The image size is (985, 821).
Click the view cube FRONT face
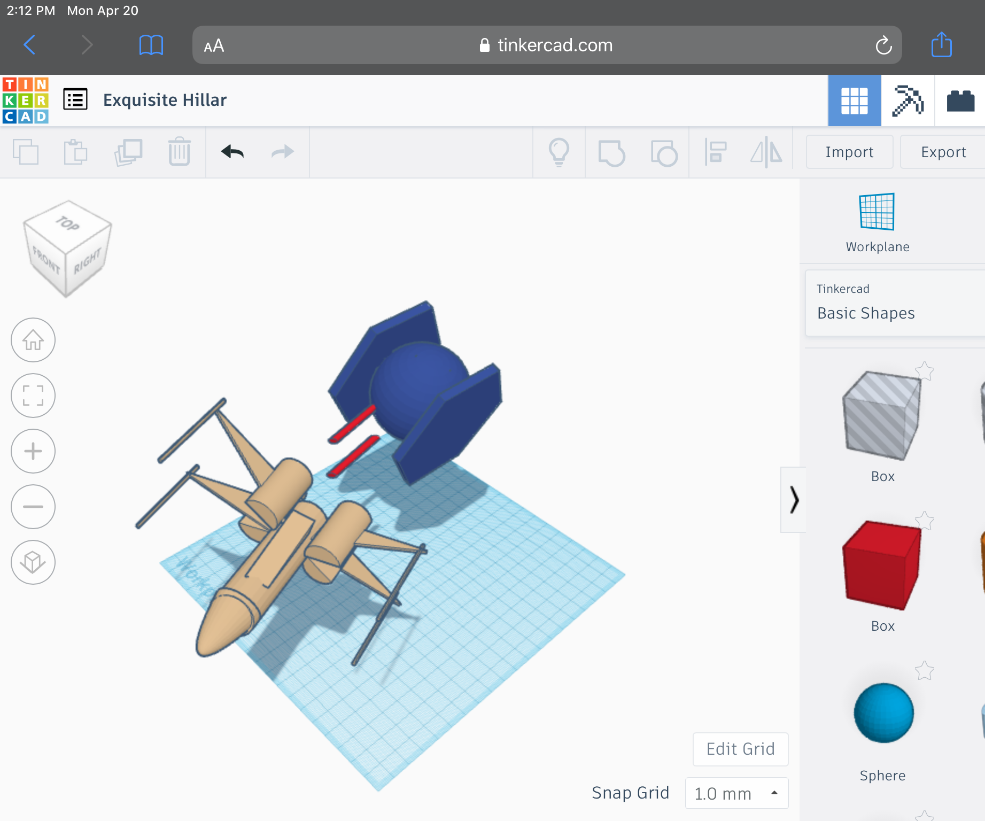click(x=46, y=260)
